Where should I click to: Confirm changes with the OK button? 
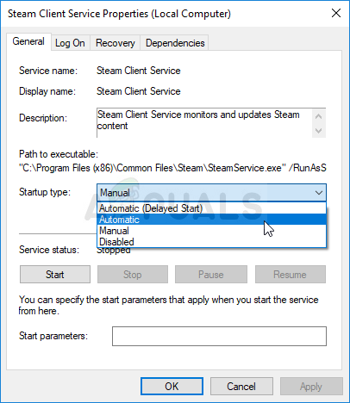(x=172, y=387)
